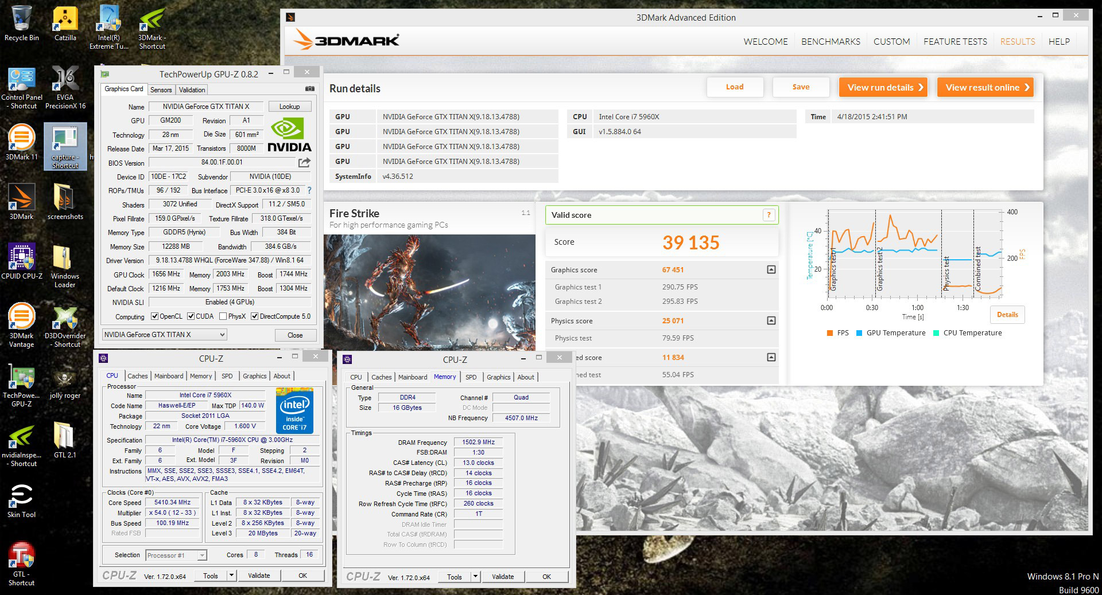Toggle the CUDA checkbox in GPU-Z
The image size is (1102, 595).
pyautogui.click(x=191, y=316)
